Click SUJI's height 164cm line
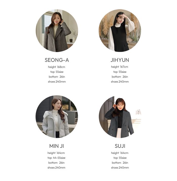177x181 pixels. coord(120,153)
